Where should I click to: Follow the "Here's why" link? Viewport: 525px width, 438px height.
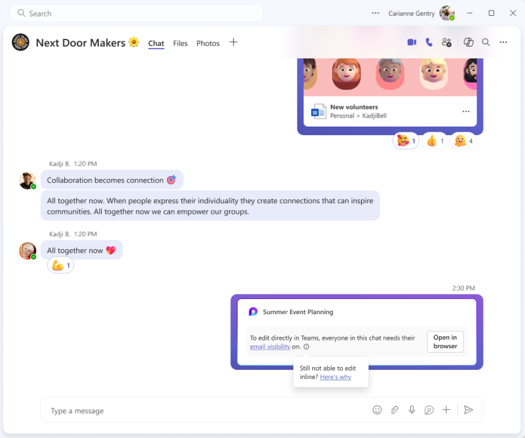(x=335, y=377)
